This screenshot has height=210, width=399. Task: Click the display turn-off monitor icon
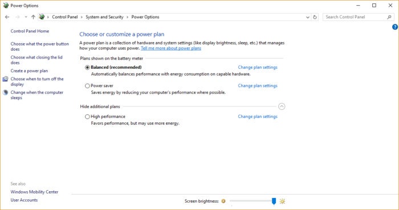coord(5,79)
